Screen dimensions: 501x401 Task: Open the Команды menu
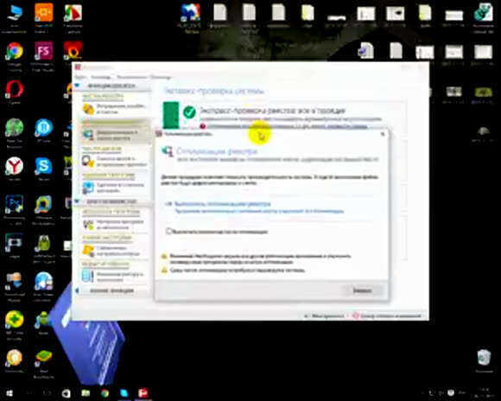(x=101, y=77)
